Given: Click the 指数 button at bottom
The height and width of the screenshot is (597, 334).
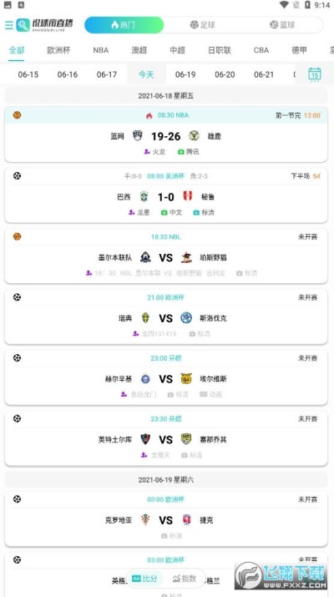Looking at the screenshot, I should 185,579.
